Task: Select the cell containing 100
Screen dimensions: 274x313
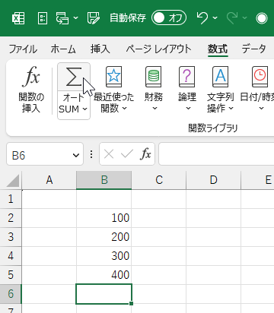Action: click(104, 218)
